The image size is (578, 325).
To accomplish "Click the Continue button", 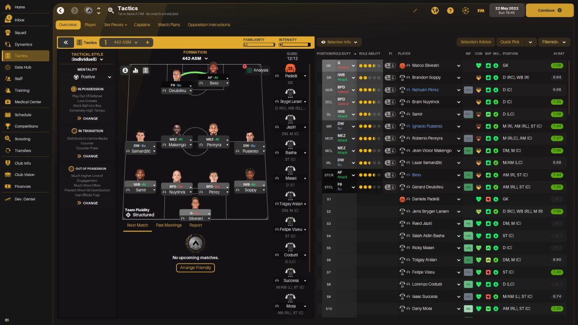I will (x=550, y=10).
